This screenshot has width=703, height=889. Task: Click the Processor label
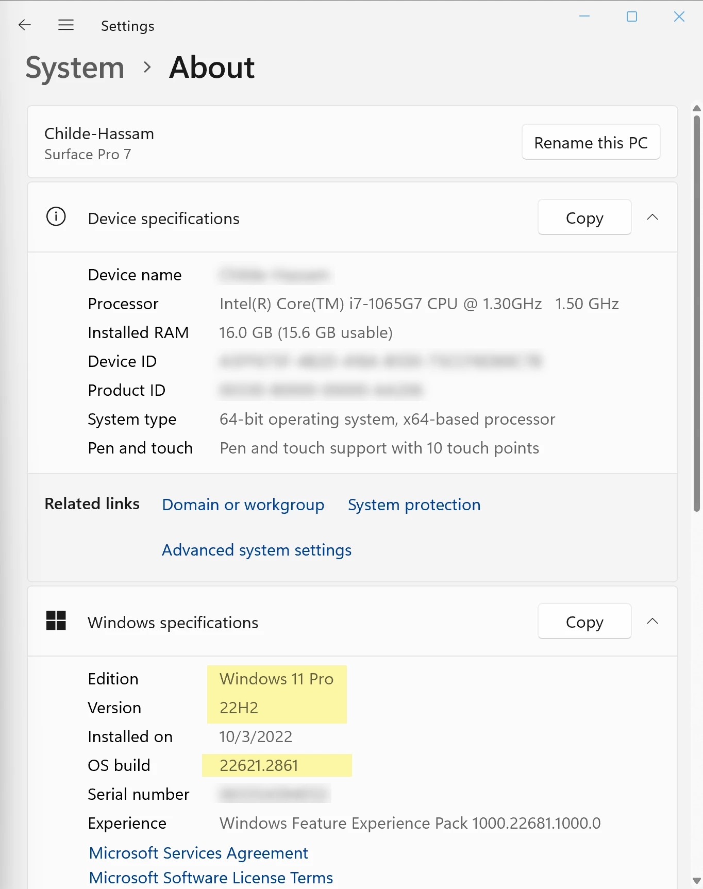[x=123, y=304]
